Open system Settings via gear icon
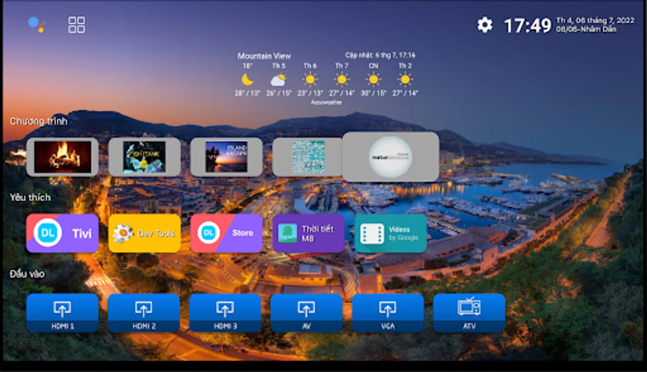Viewport: 647px width, 372px height. (x=485, y=25)
